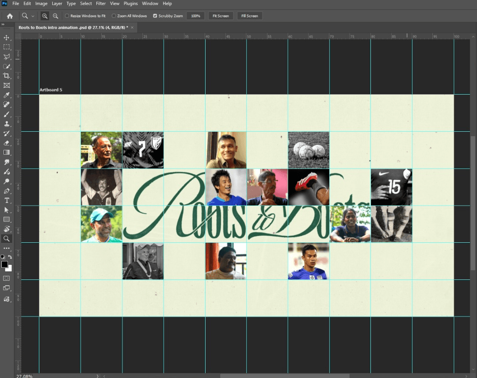Open the Window menu

pos(150,4)
